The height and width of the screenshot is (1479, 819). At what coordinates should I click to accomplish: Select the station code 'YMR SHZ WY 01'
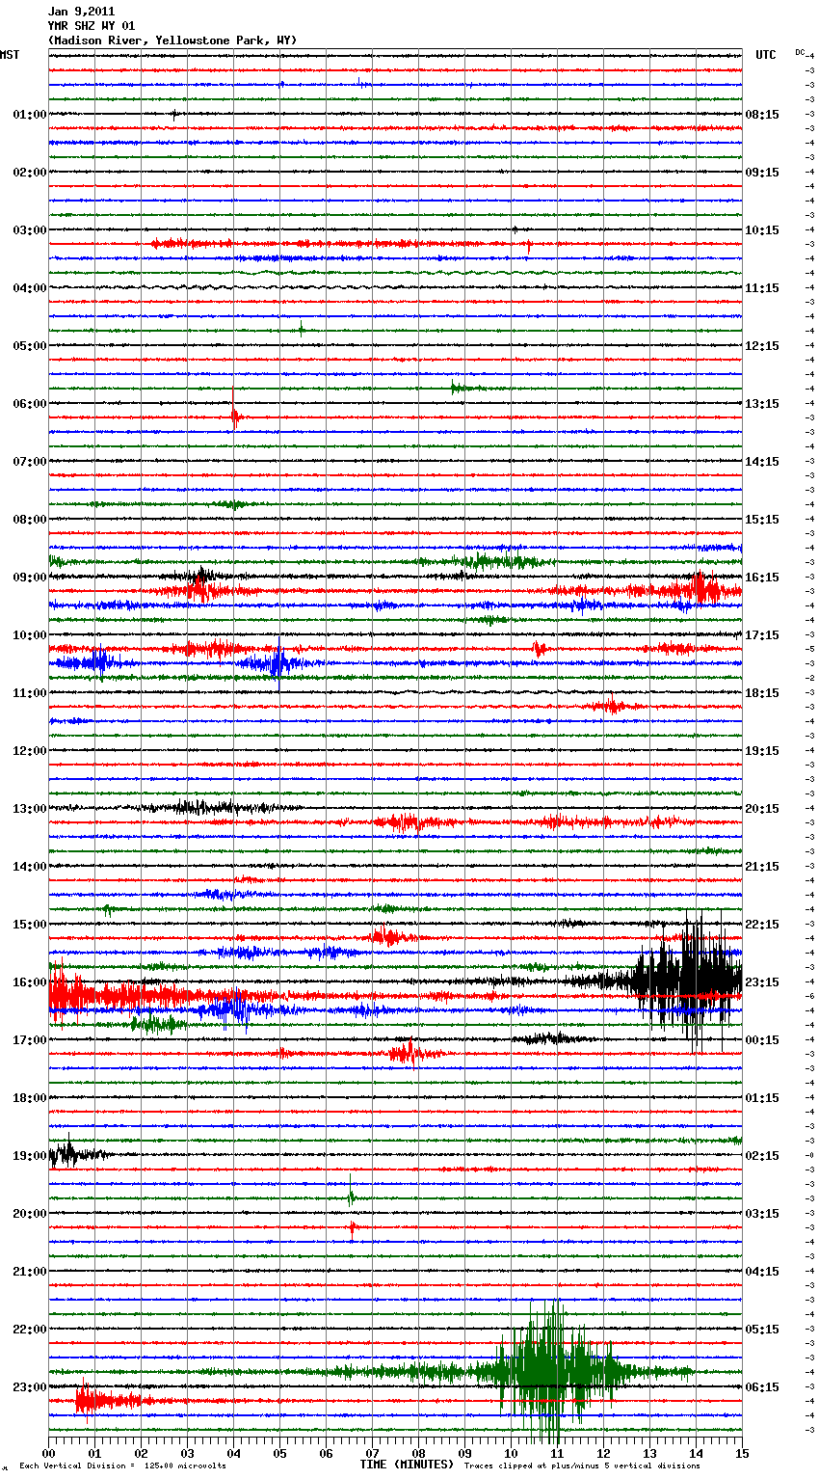point(92,26)
